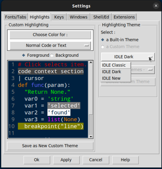162x169 pixels.
Task: Click the orange 'None' keyword on line 9
Action: 70,119
